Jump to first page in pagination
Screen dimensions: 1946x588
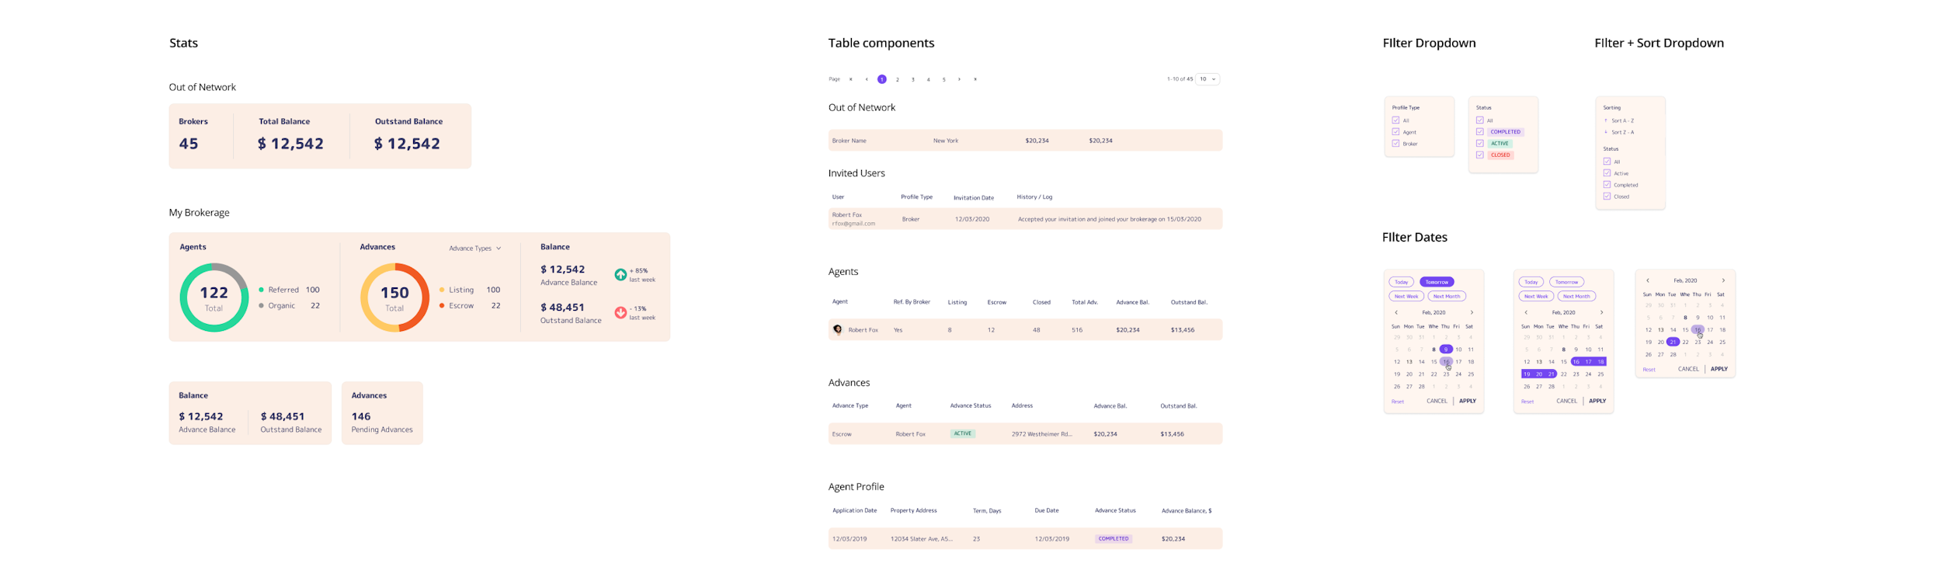(851, 79)
